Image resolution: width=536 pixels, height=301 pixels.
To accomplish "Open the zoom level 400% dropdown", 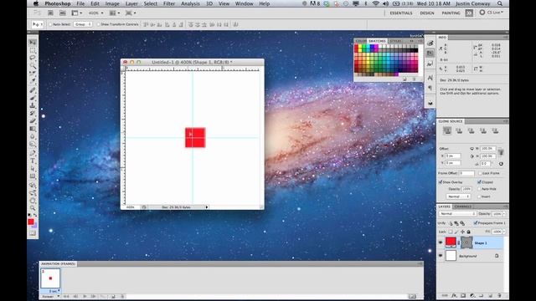I will [95, 13].
